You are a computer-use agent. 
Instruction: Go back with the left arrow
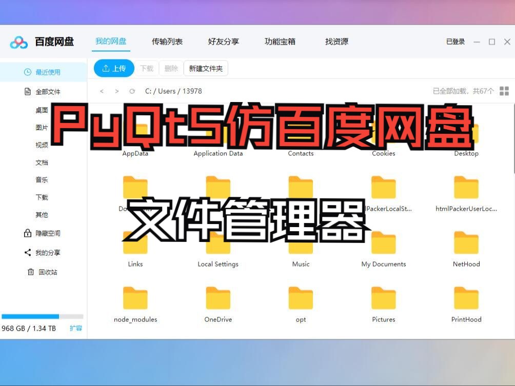pos(102,91)
